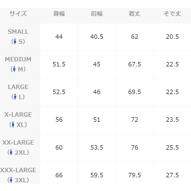
Task: Click the 肩幅 column header
Action: [x=97, y=14]
